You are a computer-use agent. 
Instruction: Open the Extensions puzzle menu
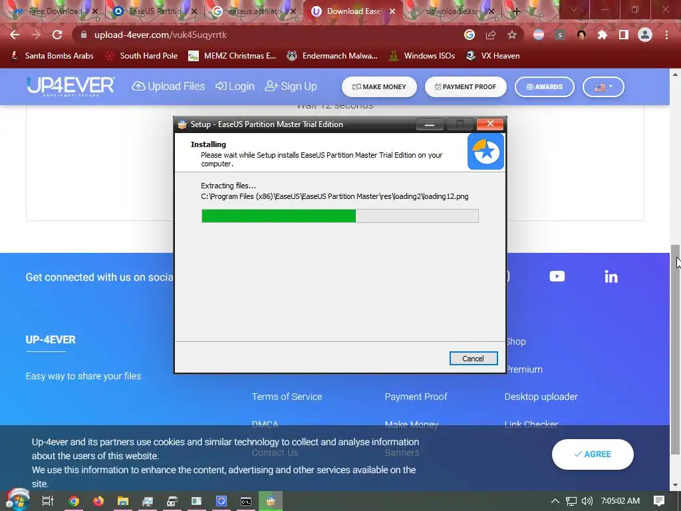point(603,35)
